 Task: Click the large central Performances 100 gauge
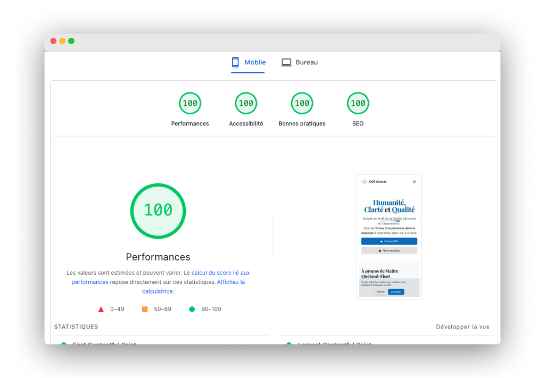[158, 211]
